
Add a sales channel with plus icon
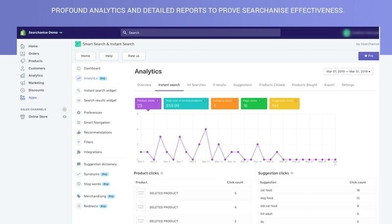[x=65, y=109]
